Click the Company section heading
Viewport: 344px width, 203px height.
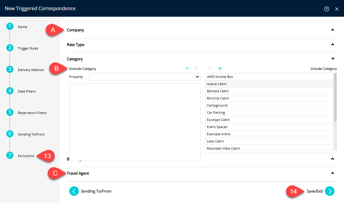pyautogui.click(x=75, y=30)
